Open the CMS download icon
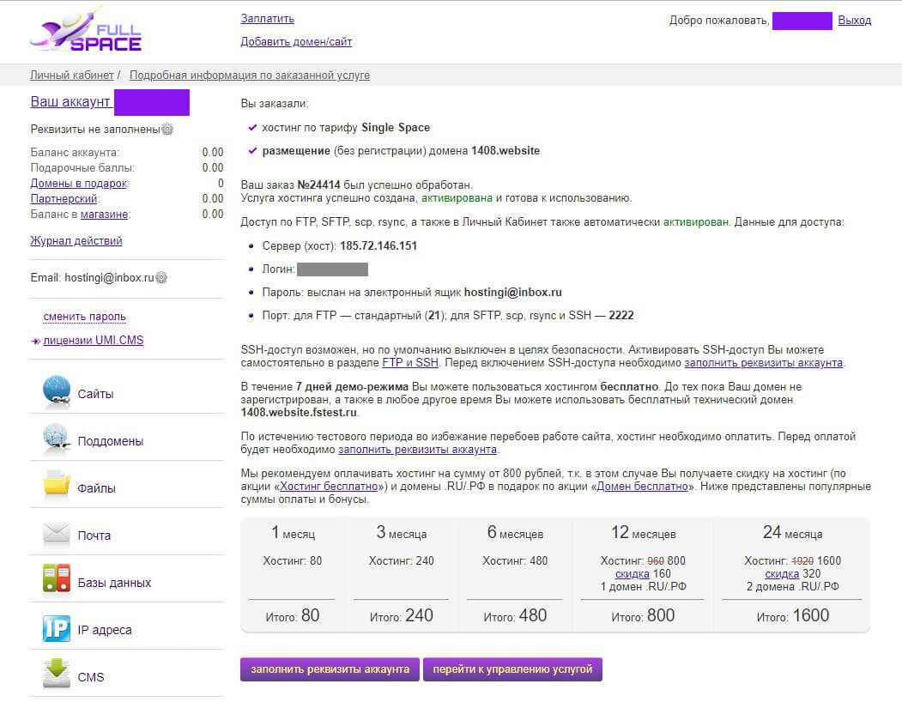902x702 pixels. (57, 674)
